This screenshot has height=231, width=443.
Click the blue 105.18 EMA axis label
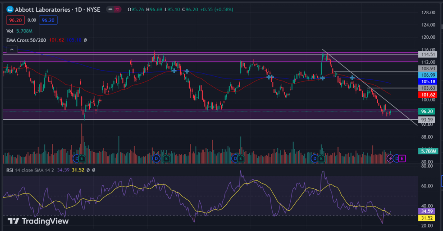tap(428, 81)
